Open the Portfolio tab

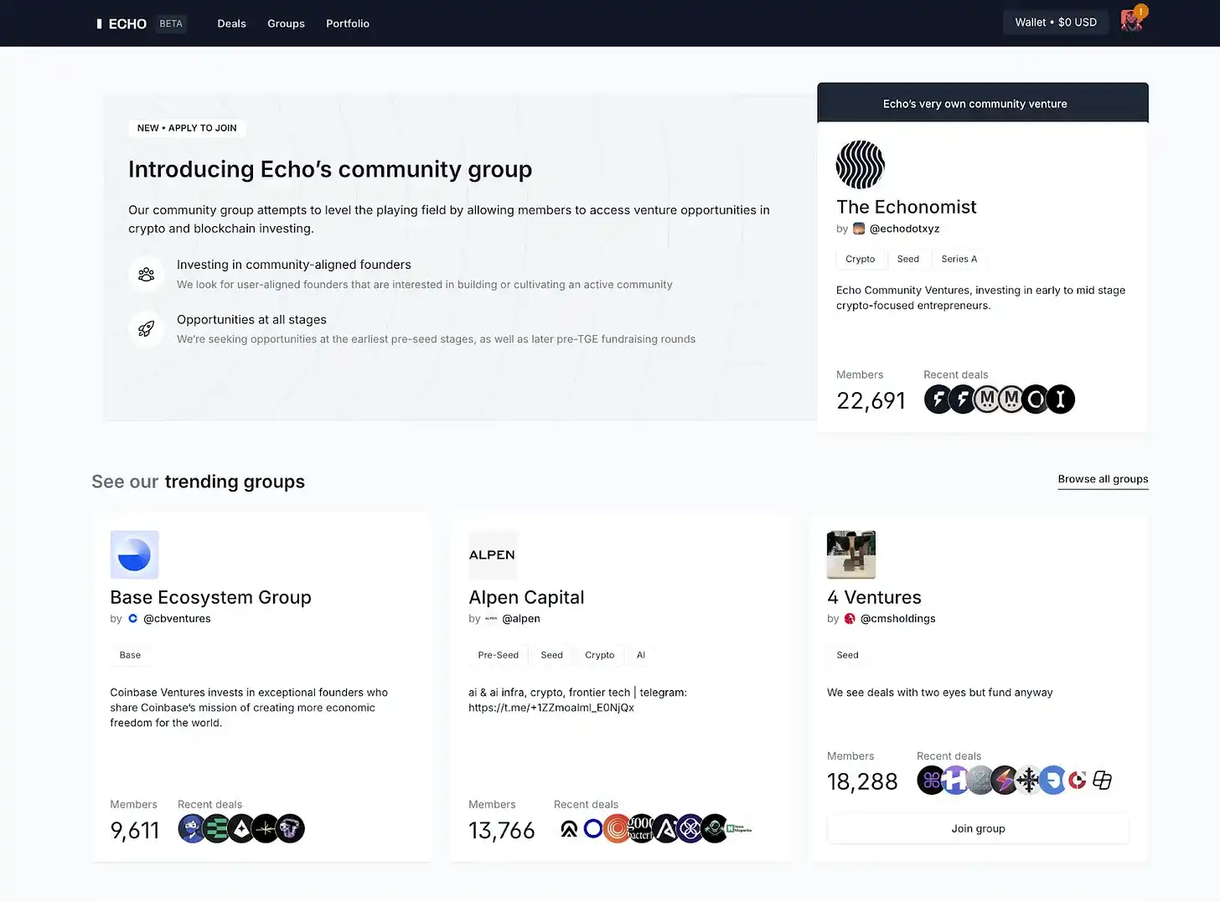click(x=348, y=23)
